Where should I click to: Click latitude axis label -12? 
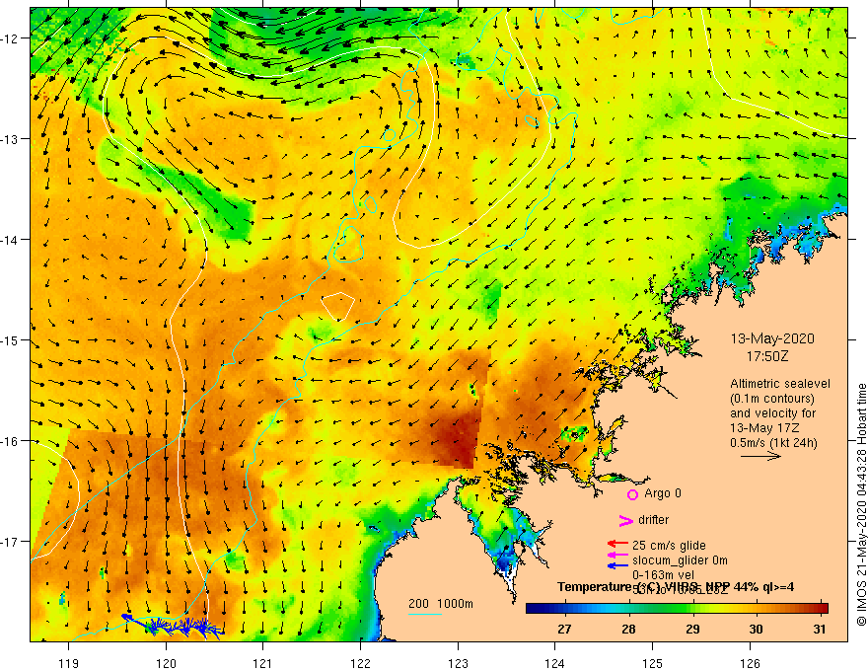10,38
